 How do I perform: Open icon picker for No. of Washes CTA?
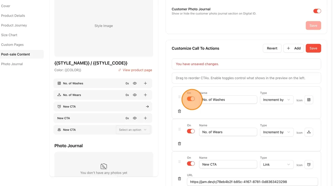(x=309, y=100)
